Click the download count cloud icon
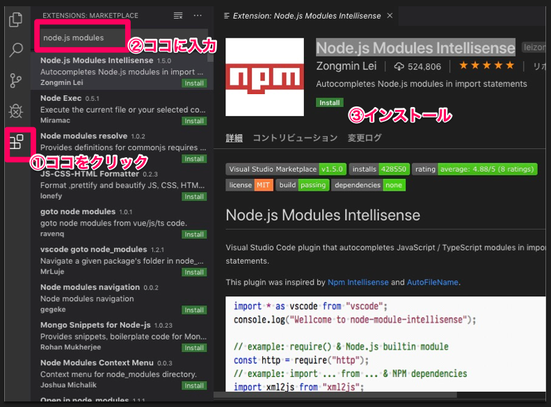 (x=399, y=66)
